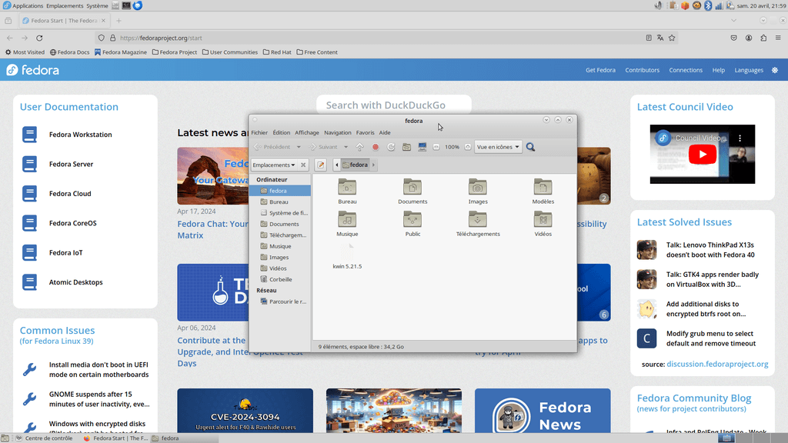Click the translate page icon in address bar

(x=660, y=38)
